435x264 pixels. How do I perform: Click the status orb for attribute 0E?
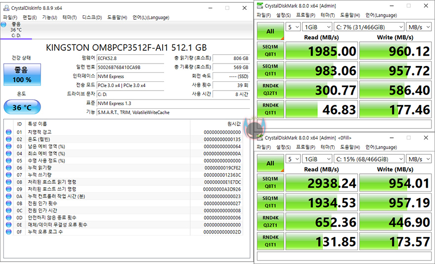(x=8, y=225)
